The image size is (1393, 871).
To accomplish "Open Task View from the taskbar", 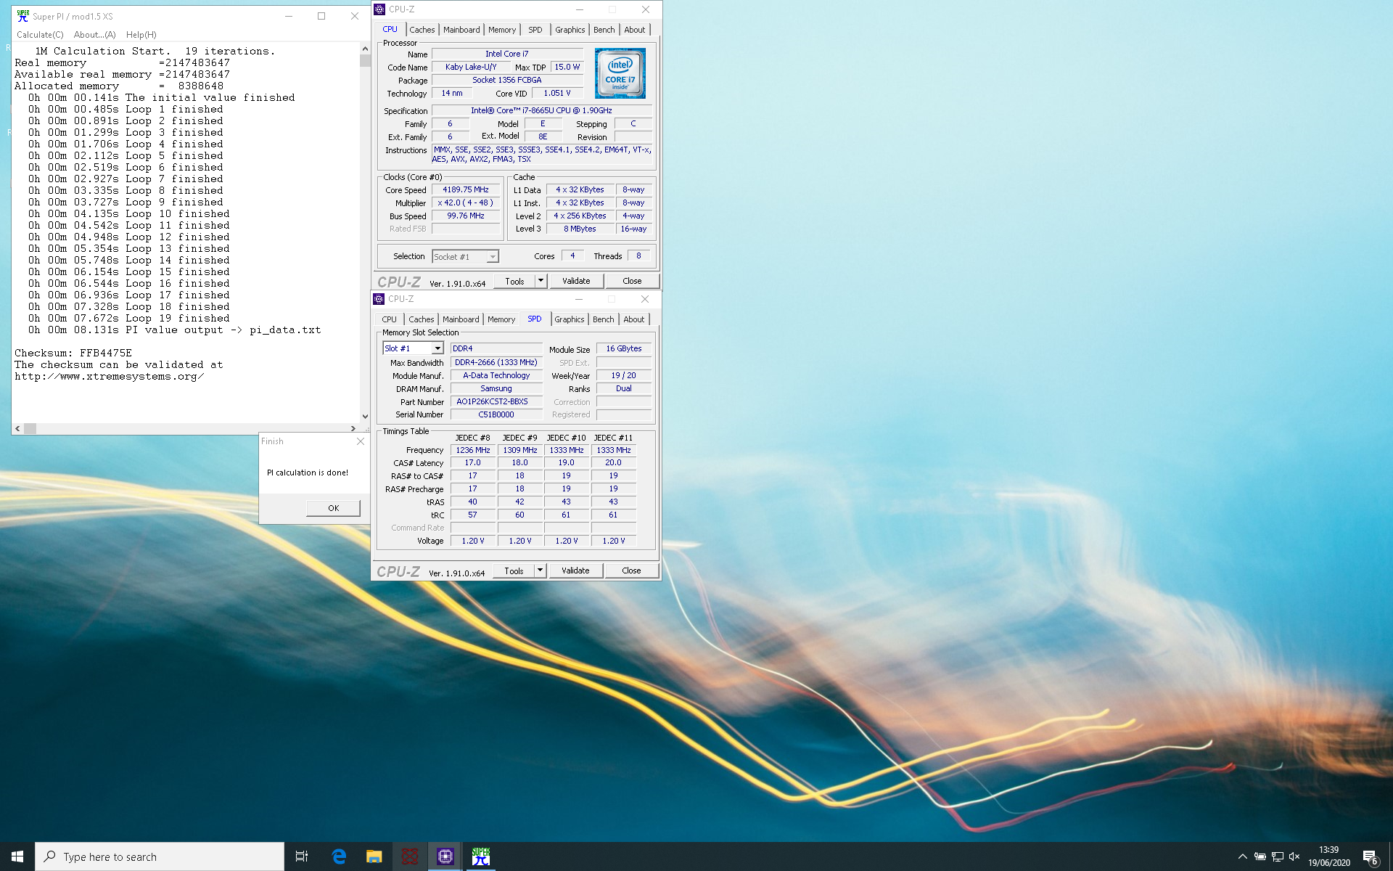I will (302, 856).
